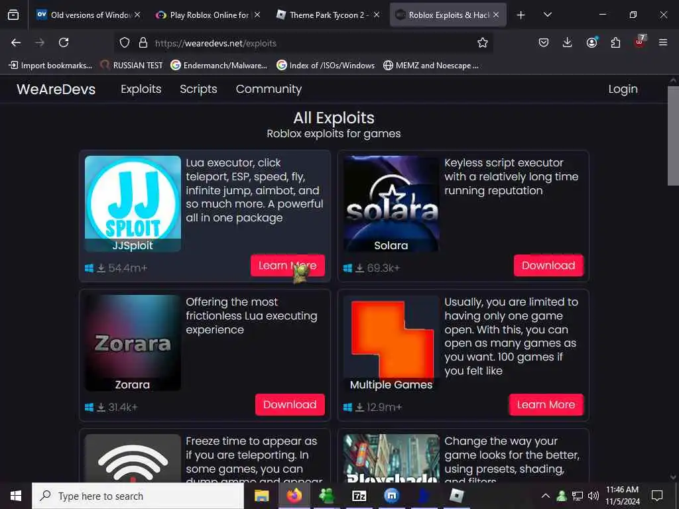Open MEMZ and Noescape bookmark
Screen dimensions: 679x509
click(431, 66)
